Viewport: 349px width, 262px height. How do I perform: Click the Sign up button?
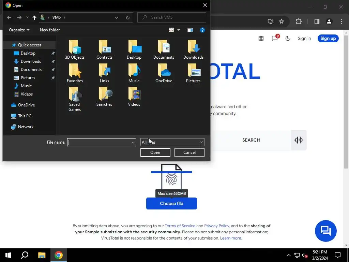click(328, 39)
